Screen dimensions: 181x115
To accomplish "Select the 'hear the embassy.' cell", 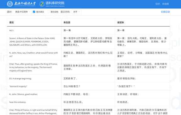I will pos(34,102).
